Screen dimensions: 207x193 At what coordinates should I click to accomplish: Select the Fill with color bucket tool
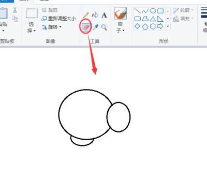point(95,15)
